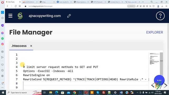Click the code minimap preview
Screen dimensions: 169x95
click(154, 59)
